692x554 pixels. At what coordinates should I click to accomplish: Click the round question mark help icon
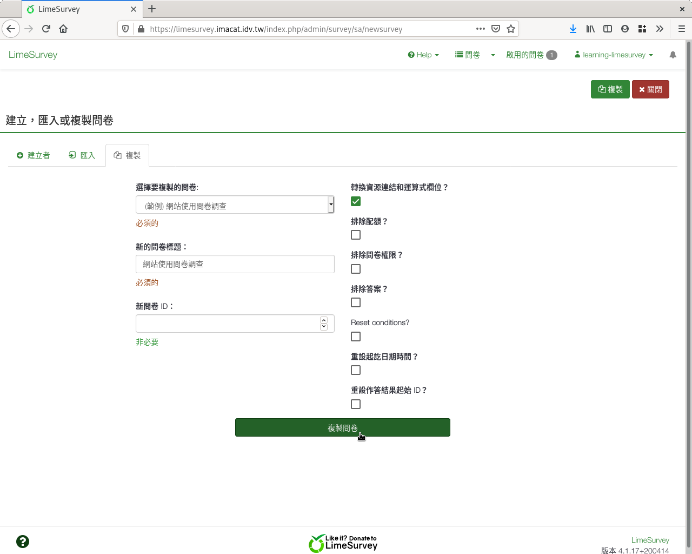[x=23, y=542]
